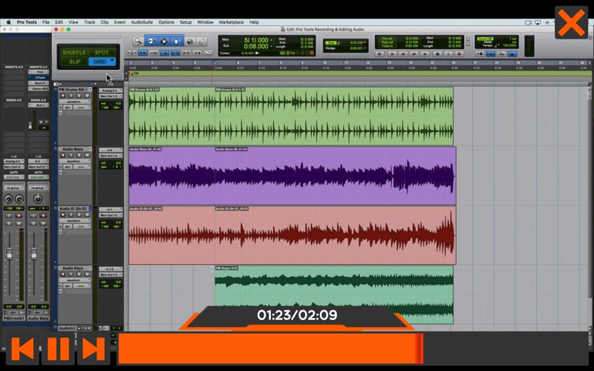
Task: Open Main counter format dropdown arrow
Action: (271, 40)
